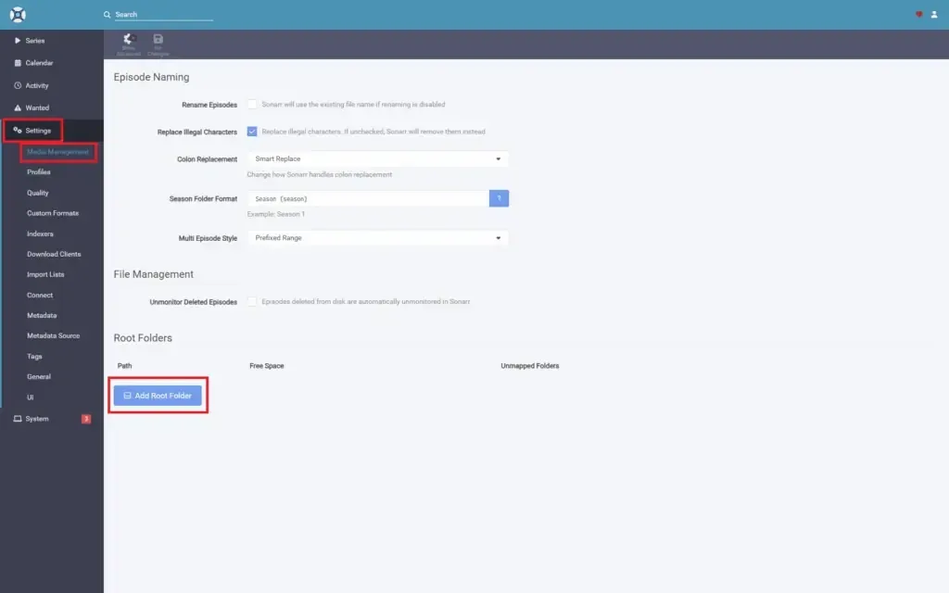Open System to view health issues
The image size is (949, 593).
coord(35,418)
